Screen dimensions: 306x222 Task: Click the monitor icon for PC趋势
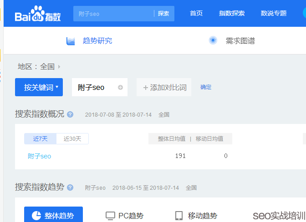(110, 216)
